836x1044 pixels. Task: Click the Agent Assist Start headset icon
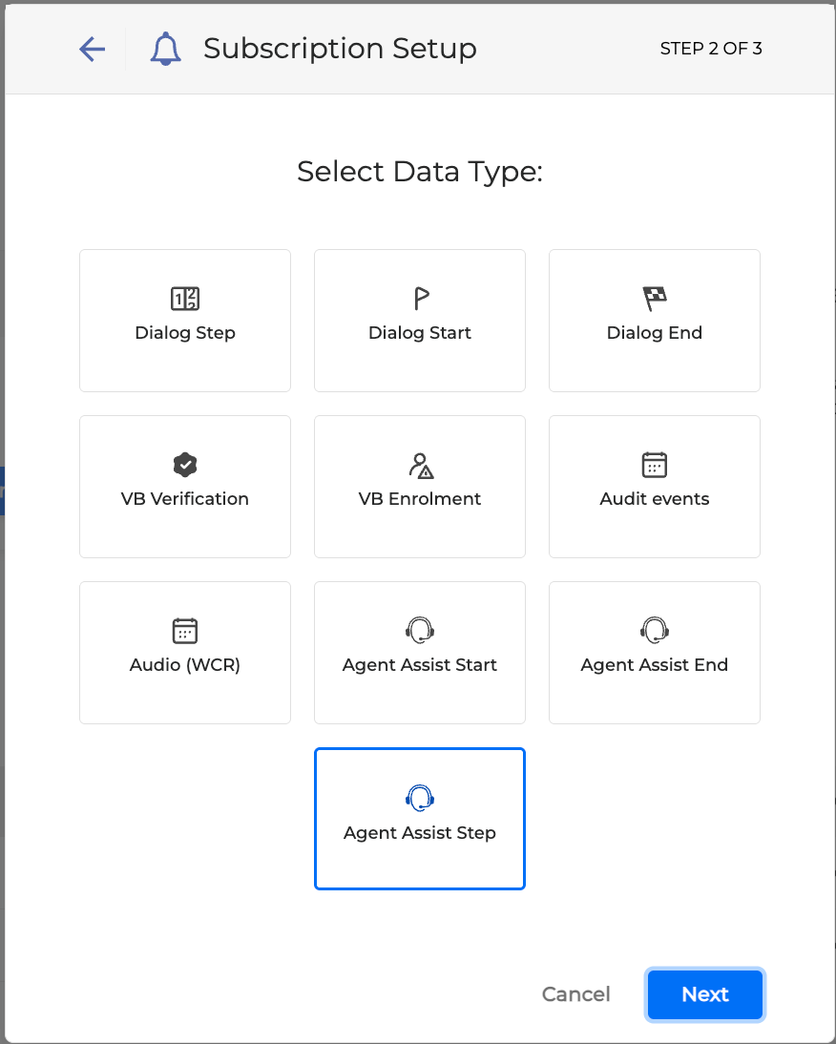(420, 630)
